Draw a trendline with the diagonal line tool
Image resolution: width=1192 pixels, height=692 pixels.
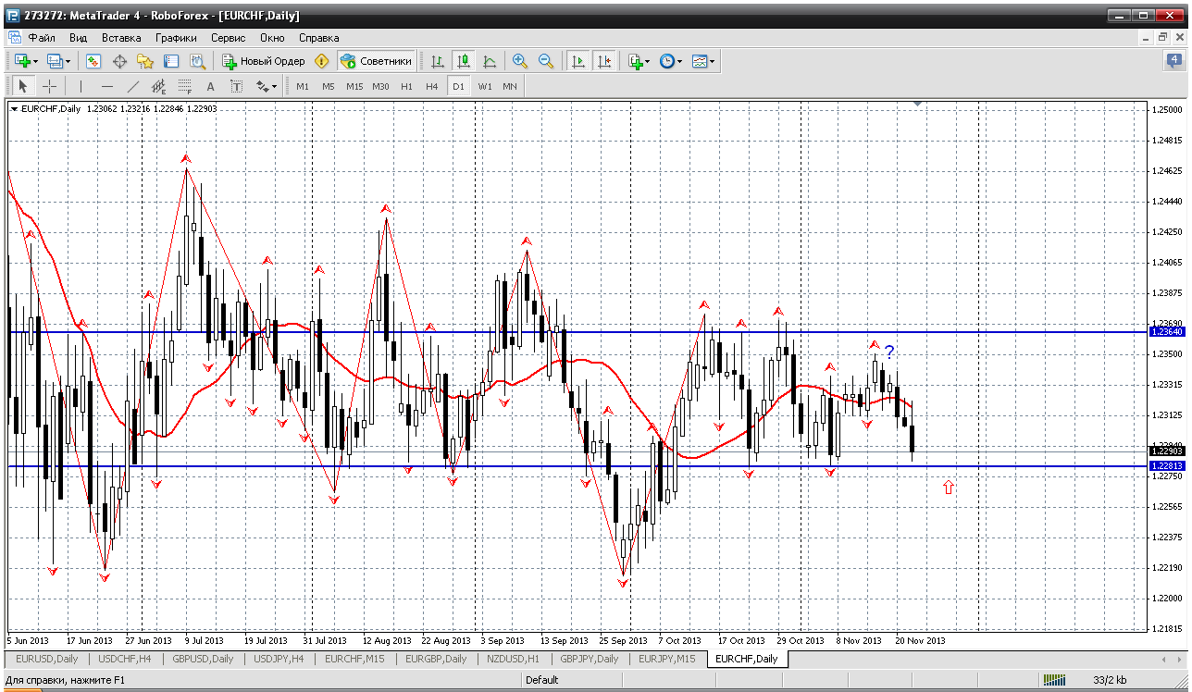[x=132, y=86]
